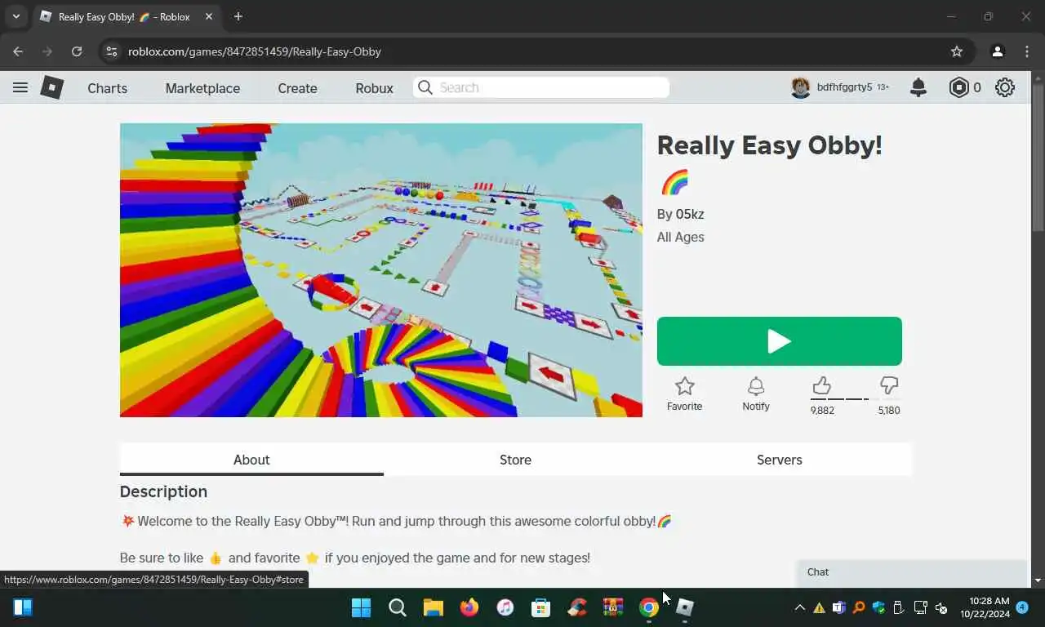Open File Explorer from taskbar
The height and width of the screenshot is (627, 1045).
(433, 607)
